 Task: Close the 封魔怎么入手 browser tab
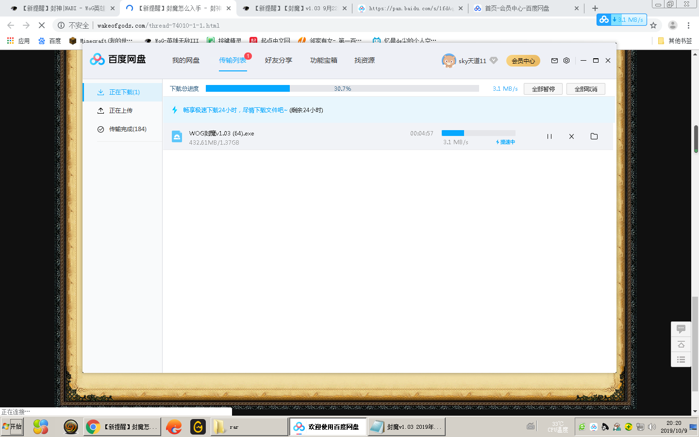pyautogui.click(x=229, y=8)
